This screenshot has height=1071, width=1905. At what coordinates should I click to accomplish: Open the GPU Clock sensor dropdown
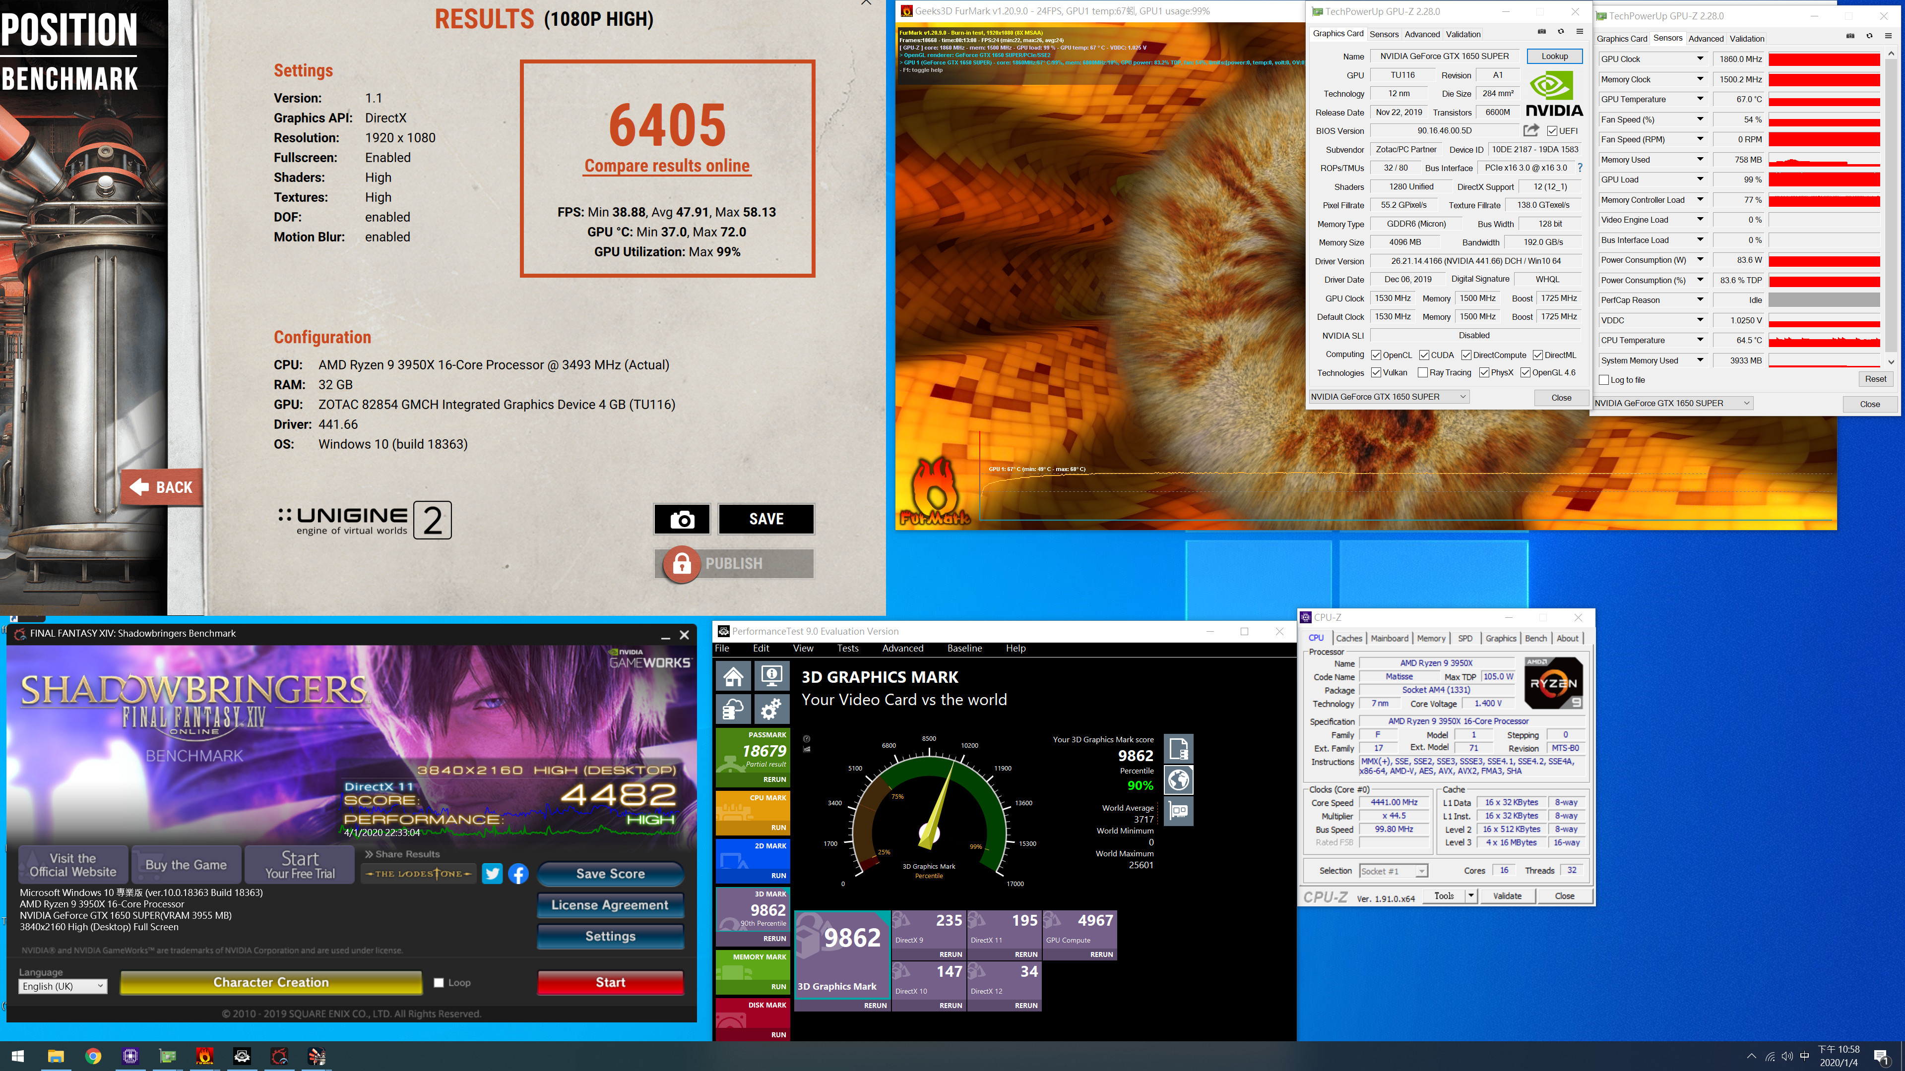(1700, 59)
